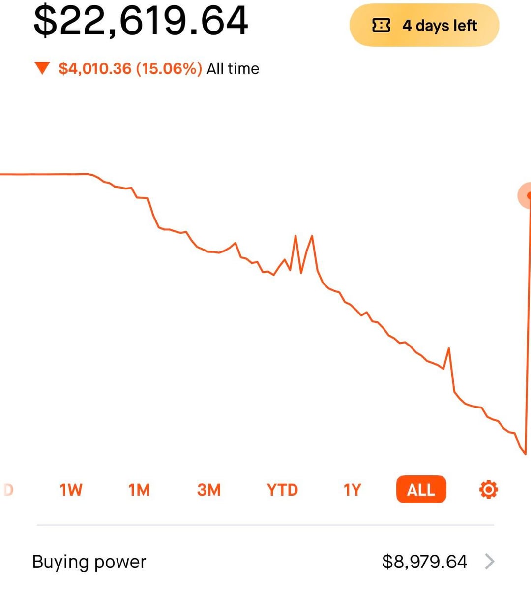The height and width of the screenshot is (597, 531).
Task: Tap the highlighted ALL range tab
Action: (x=421, y=490)
